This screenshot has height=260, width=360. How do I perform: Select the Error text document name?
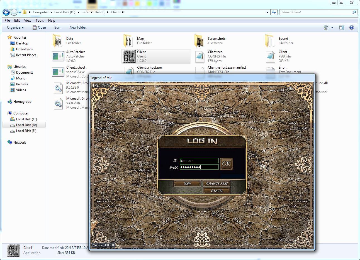[x=282, y=67]
